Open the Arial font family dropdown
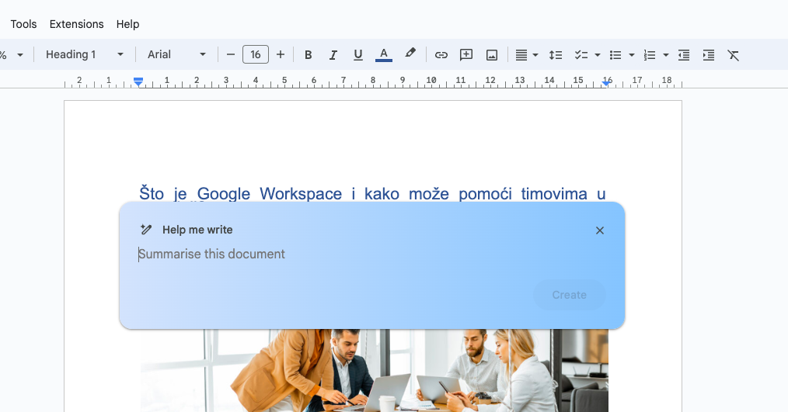The height and width of the screenshot is (412, 788). point(176,54)
